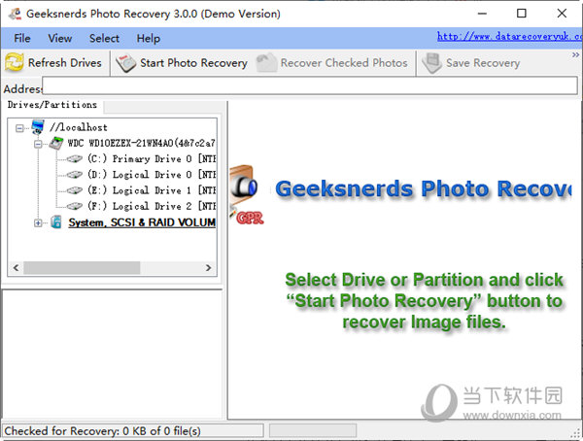The width and height of the screenshot is (583, 441).
Task: Click the WDC hard disk icon
Action: [55, 143]
